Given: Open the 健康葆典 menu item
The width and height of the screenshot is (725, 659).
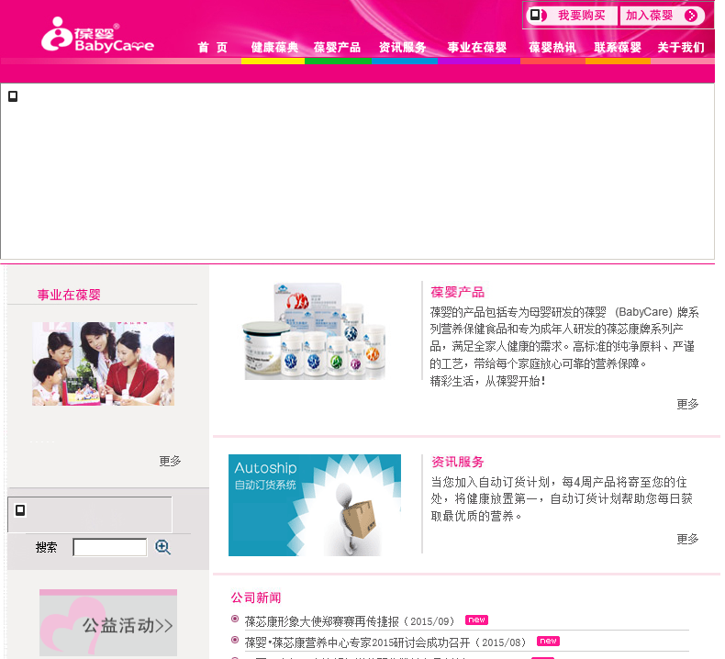Looking at the screenshot, I should (274, 47).
